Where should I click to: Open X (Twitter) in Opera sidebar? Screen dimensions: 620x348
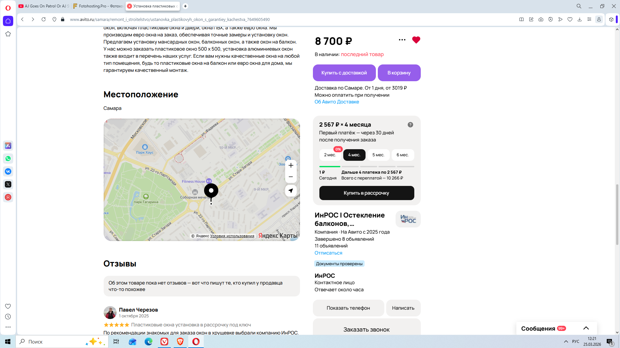point(8,184)
